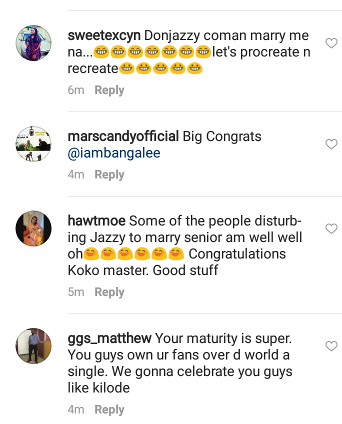Open the @iambangalee mention link
This screenshot has width=342, height=424.
click(x=114, y=153)
